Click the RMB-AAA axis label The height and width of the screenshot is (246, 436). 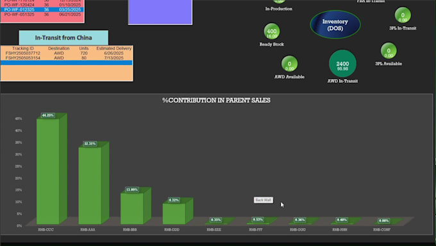pos(88,229)
